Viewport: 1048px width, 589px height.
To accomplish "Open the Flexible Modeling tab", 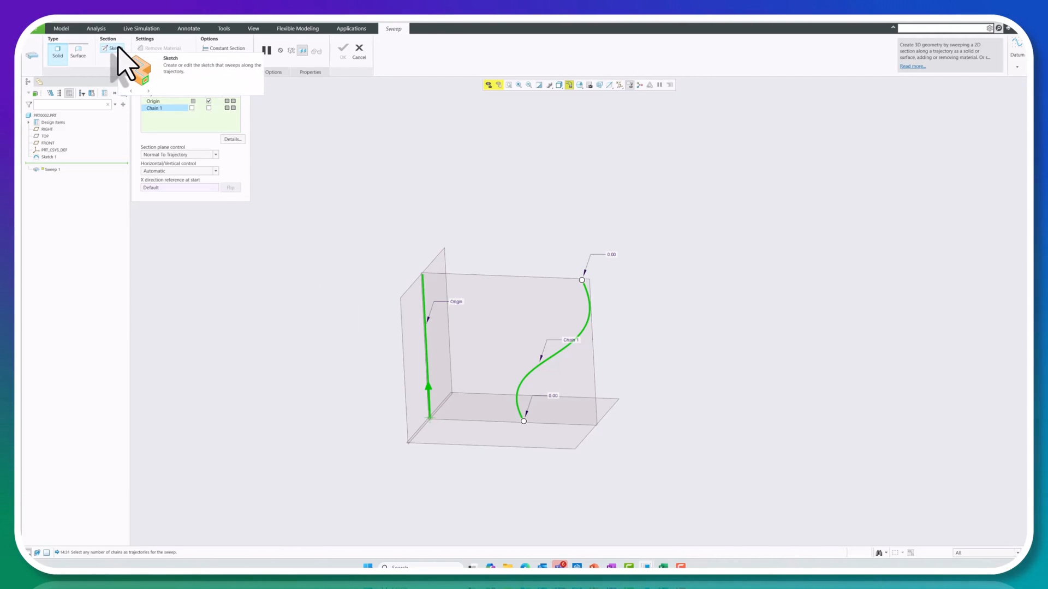I will [x=297, y=28].
